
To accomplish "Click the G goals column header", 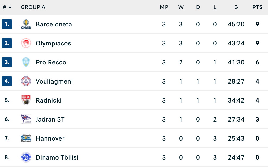I will coord(236,7).
